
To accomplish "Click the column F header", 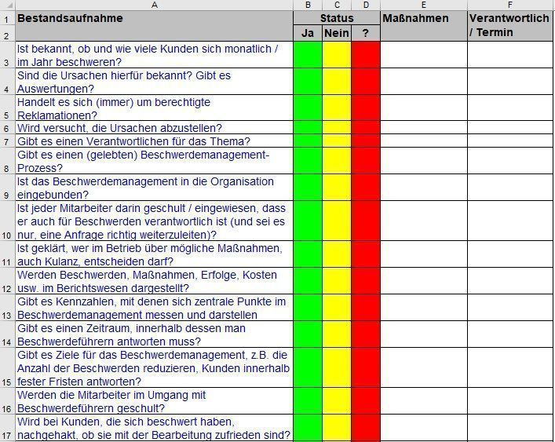I will point(510,5).
